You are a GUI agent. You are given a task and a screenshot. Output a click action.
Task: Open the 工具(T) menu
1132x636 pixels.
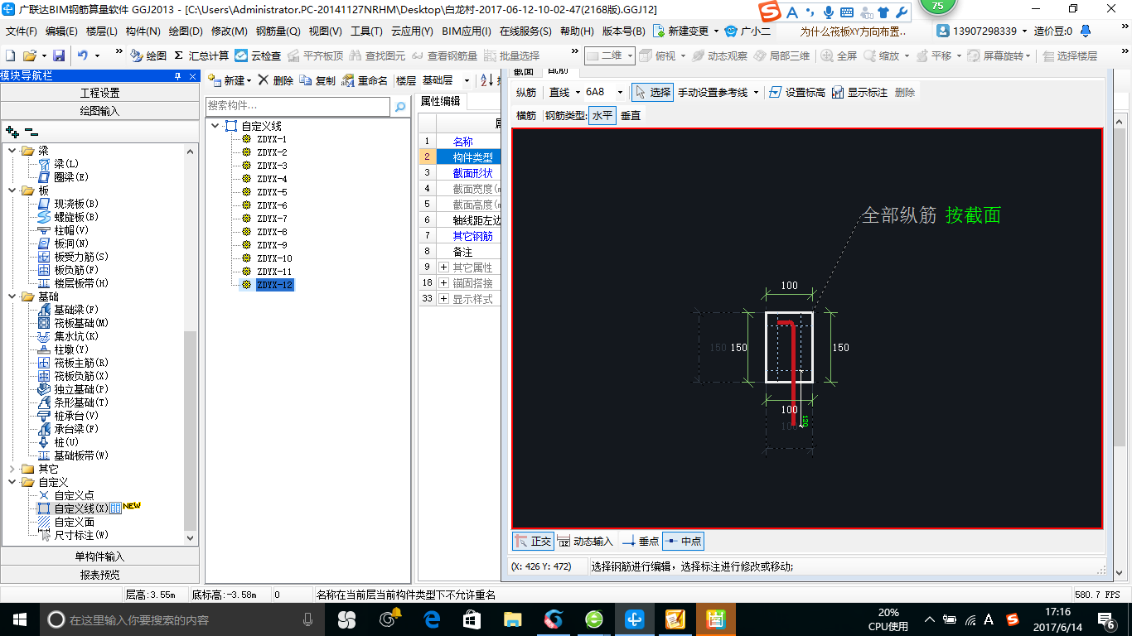click(366, 31)
